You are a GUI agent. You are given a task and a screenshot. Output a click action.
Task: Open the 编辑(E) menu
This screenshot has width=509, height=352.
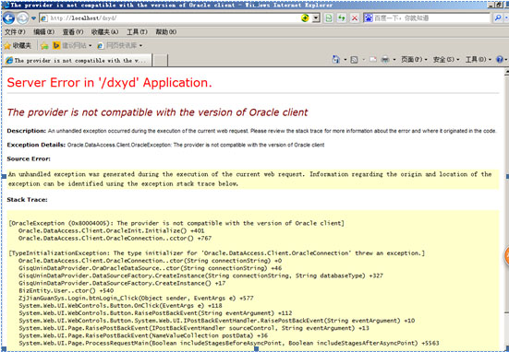tap(43, 31)
